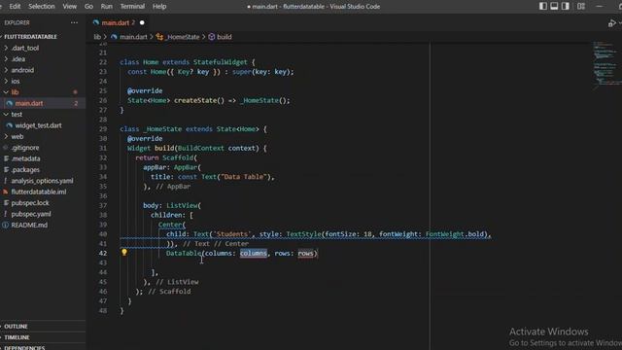Click the _HomeState breadcrumb segment
This screenshot has width=622, height=350.
point(183,37)
